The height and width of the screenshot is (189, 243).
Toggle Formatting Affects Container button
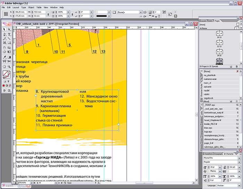[5, 81]
